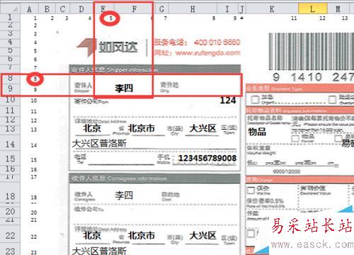Select row header 9
354x255 pixels.
[10, 89]
